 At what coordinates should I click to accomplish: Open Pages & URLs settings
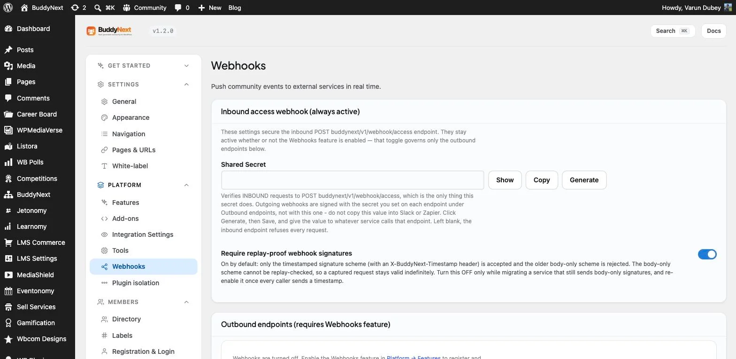point(143,150)
